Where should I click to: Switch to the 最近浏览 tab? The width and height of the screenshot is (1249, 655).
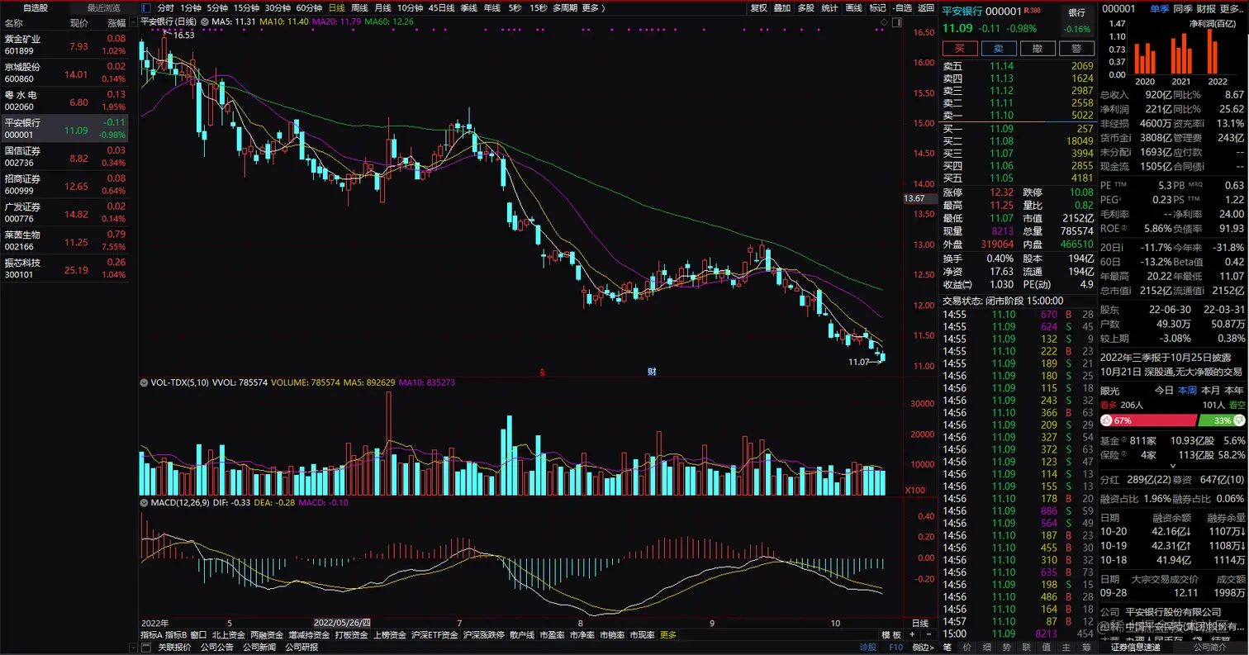[x=103, y=7]
